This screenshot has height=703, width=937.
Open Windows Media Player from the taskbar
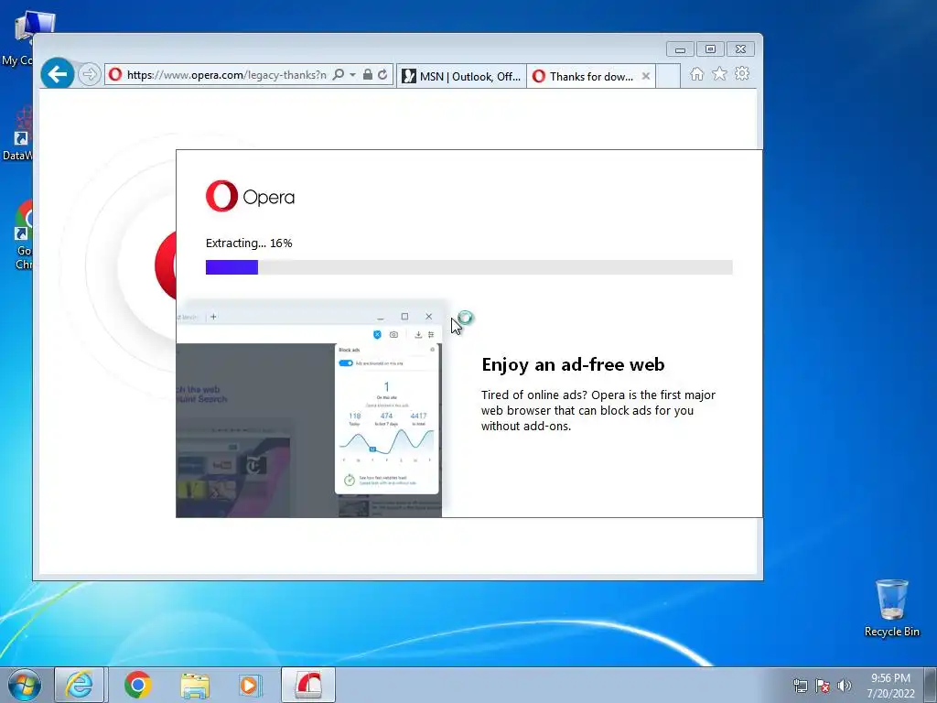click(249, 685)
